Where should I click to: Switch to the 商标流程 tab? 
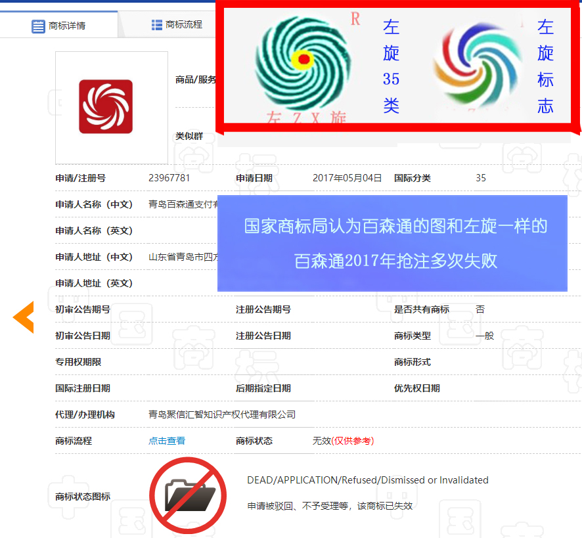tap(177, 25)
